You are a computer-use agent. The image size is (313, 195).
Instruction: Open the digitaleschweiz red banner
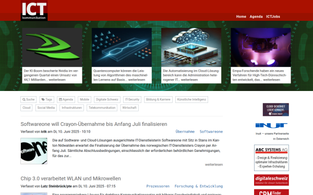271,180
